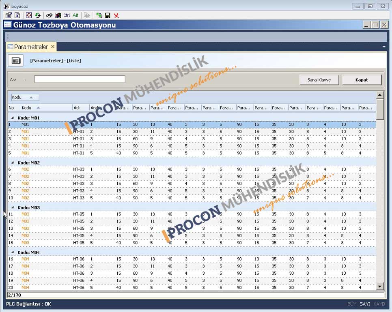Sort by the Adı column header

click(x=81, y=108)
